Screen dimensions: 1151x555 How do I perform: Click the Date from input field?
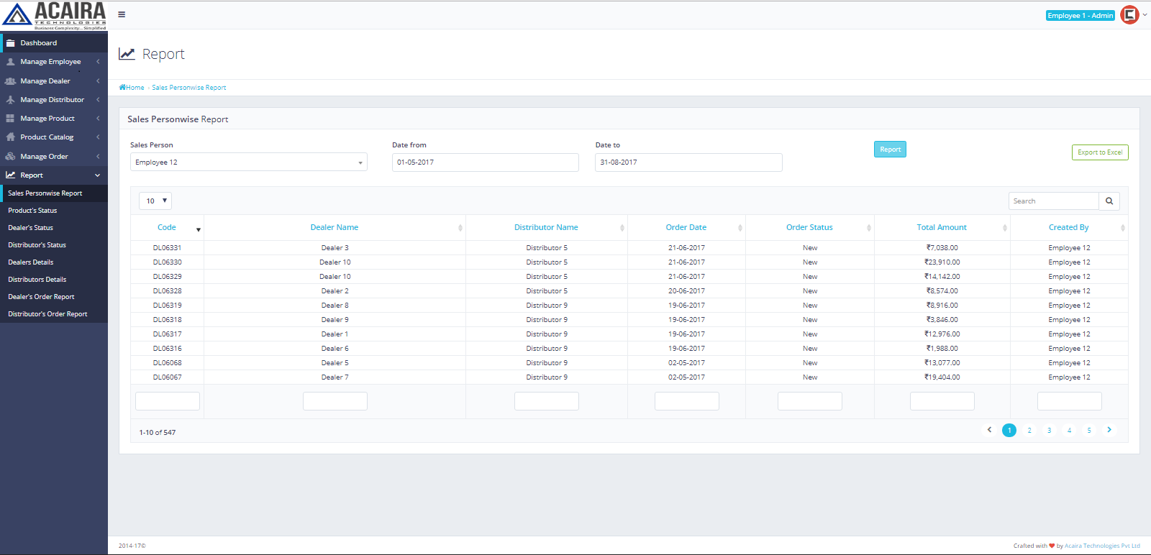485,162
